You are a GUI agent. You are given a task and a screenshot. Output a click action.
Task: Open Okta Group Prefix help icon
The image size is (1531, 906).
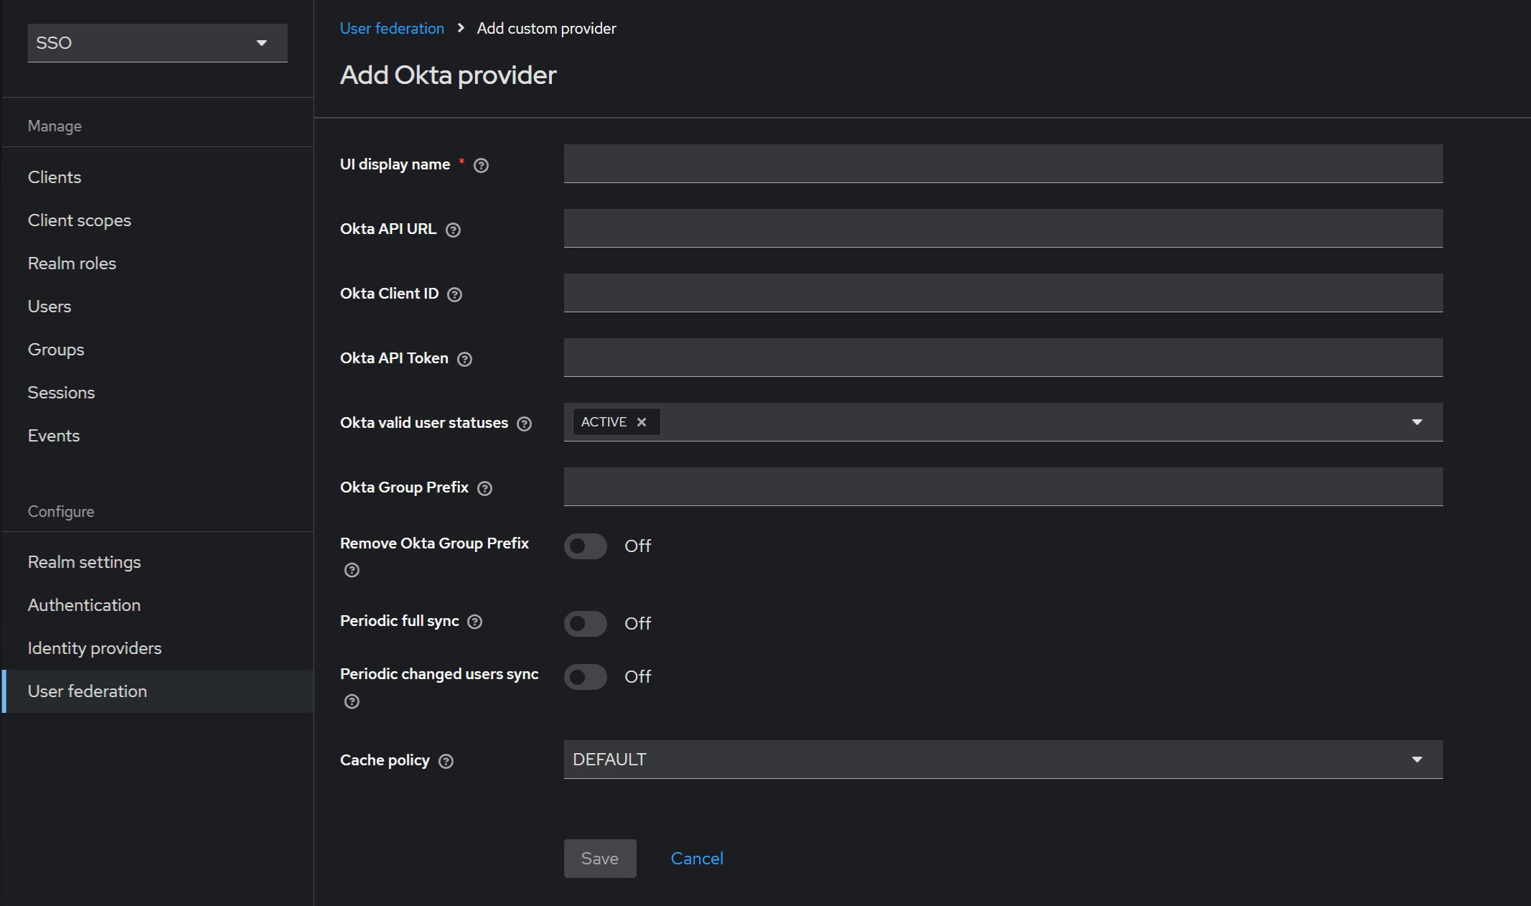pos(485,489)
